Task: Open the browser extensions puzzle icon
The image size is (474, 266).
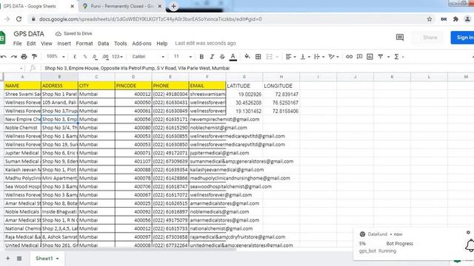Action: (x=456, y=19)
